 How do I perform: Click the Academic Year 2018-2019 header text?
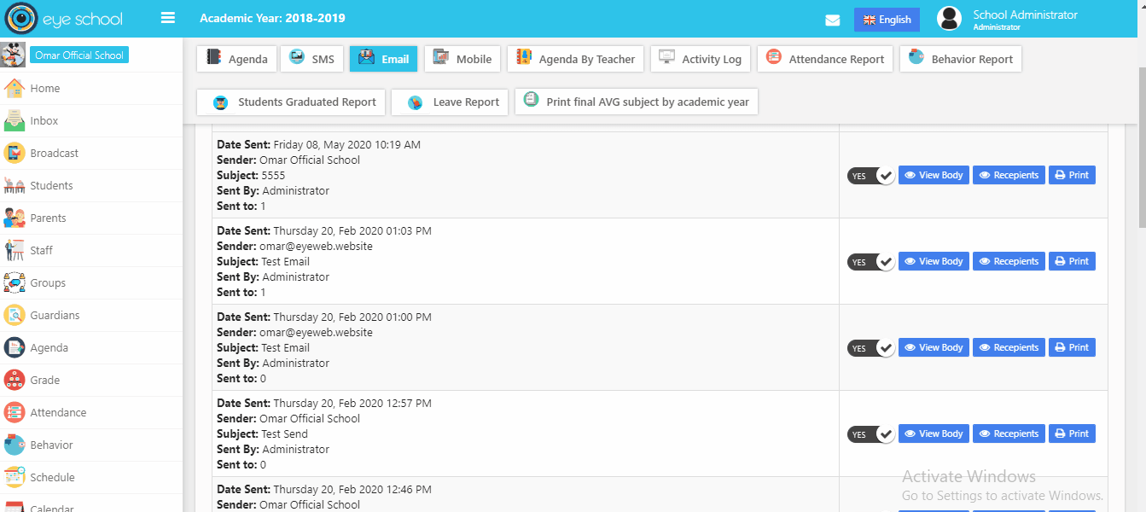click(272, 18)
